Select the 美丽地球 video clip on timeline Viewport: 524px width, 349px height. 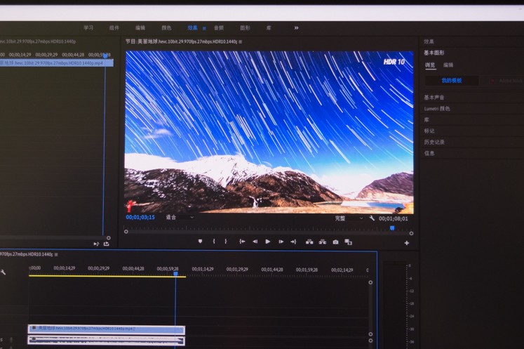pos(106,328)
